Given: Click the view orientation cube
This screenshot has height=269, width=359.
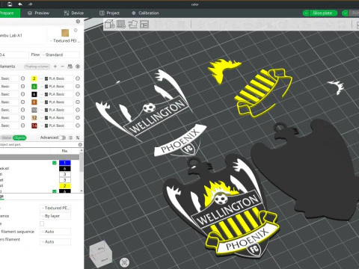Looking at the screenshot, I should [x=101, y=254].
